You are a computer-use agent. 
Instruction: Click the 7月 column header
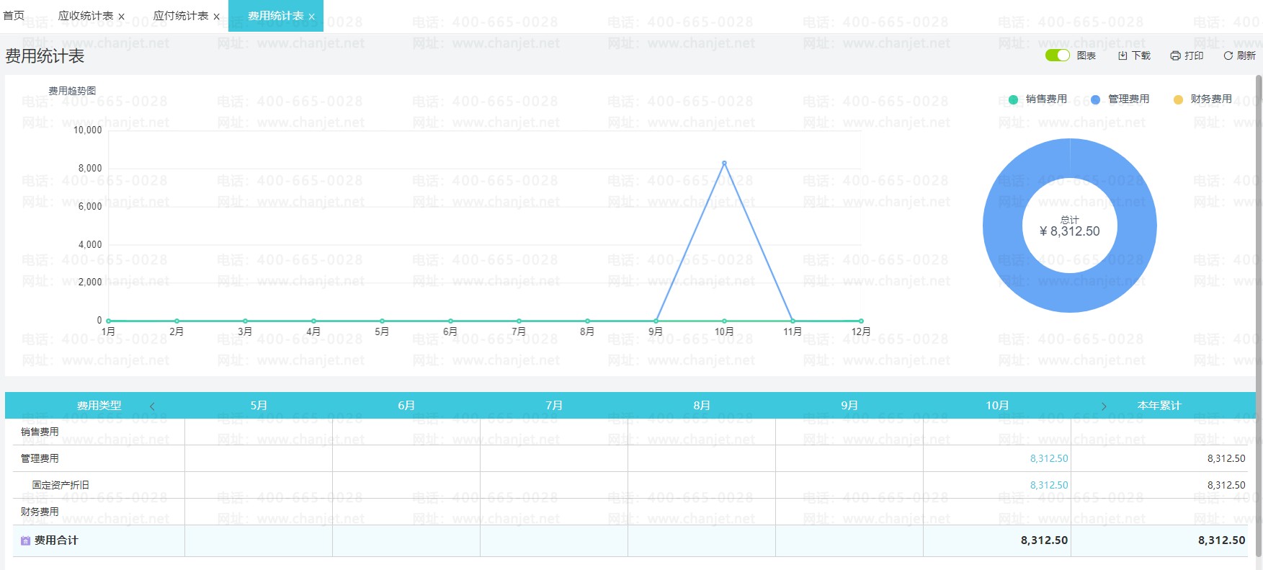pos(554,406)
